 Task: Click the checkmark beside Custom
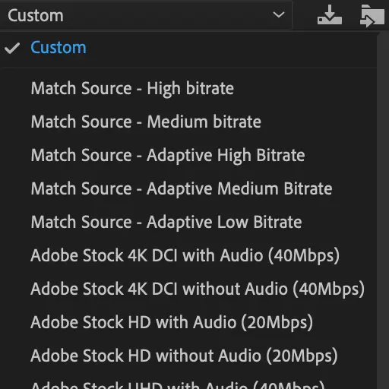(12, 48)
